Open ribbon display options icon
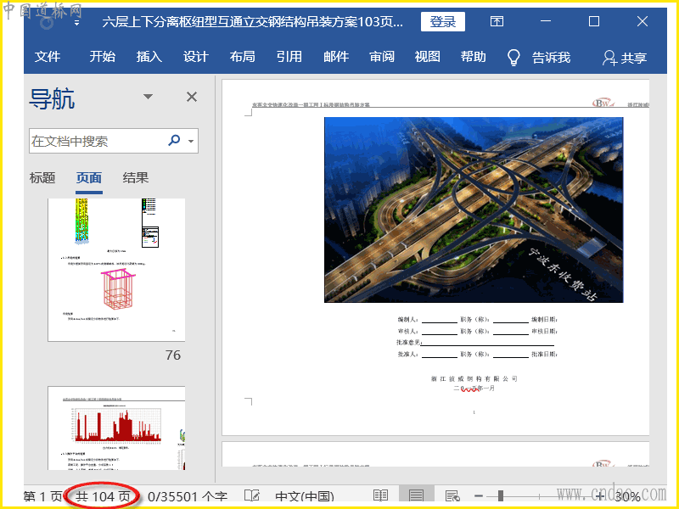679x509 pixels. (x=497, y=21)
